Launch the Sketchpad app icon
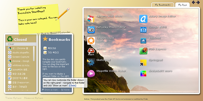The image size is (203, 101). point(91,63)
